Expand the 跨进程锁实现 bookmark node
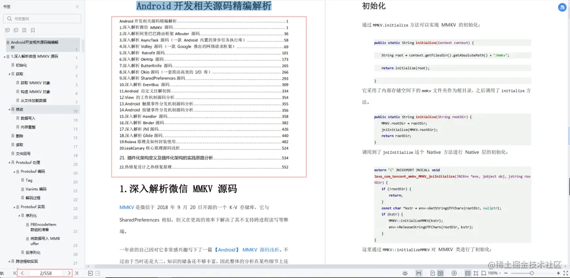 click(x=10, y=261)
